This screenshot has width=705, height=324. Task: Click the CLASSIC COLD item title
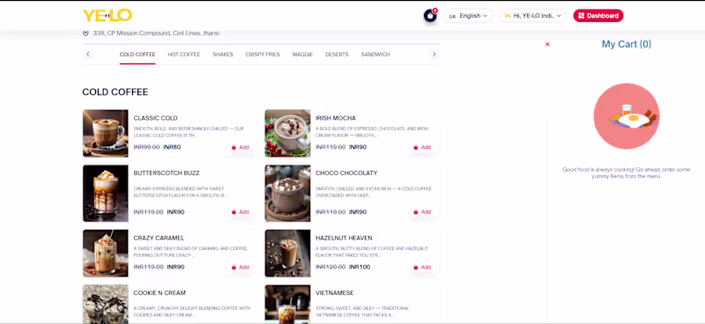pyautogui.click(x=156, y=118)
